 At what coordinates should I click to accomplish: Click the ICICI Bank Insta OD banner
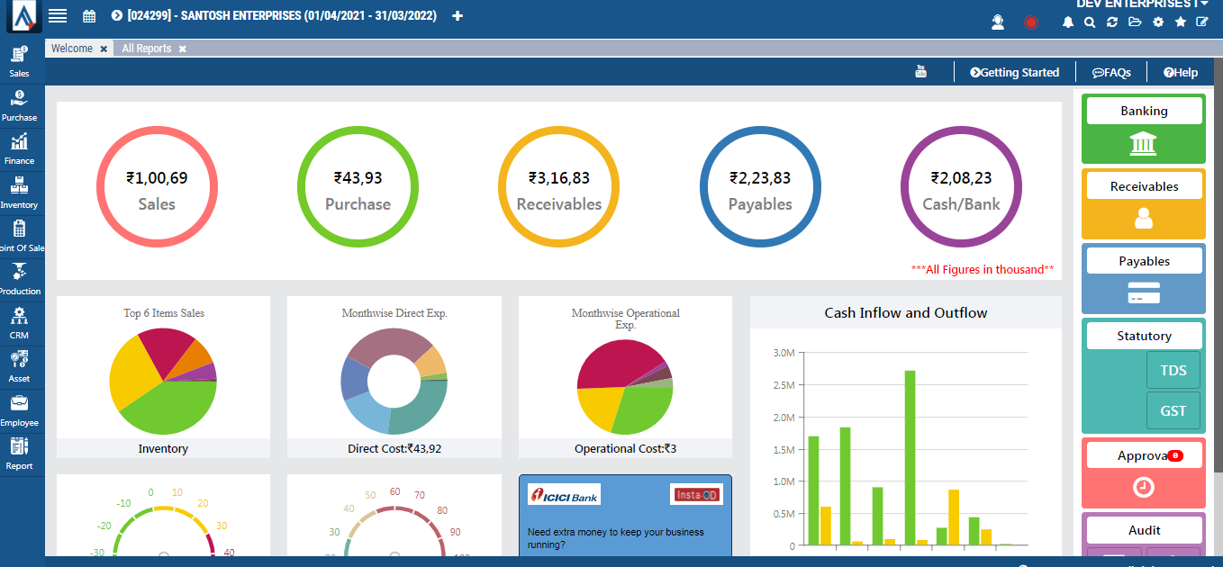click(x=625, y=515)
